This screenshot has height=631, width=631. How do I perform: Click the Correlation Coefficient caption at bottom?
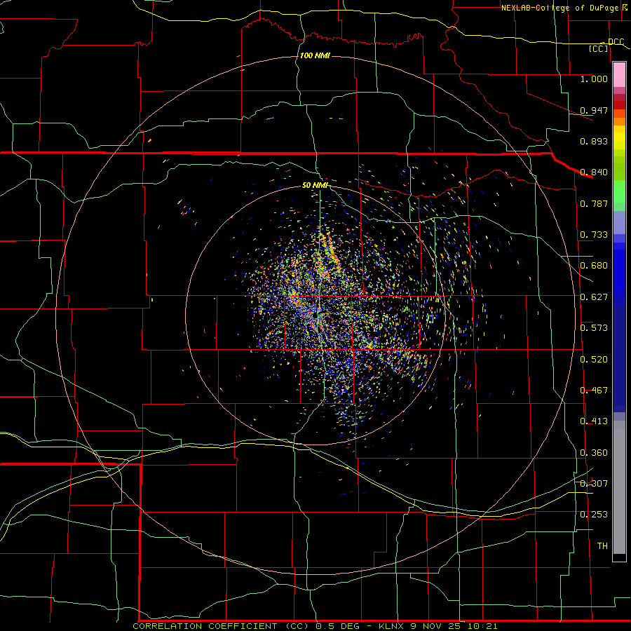[315, 626]
